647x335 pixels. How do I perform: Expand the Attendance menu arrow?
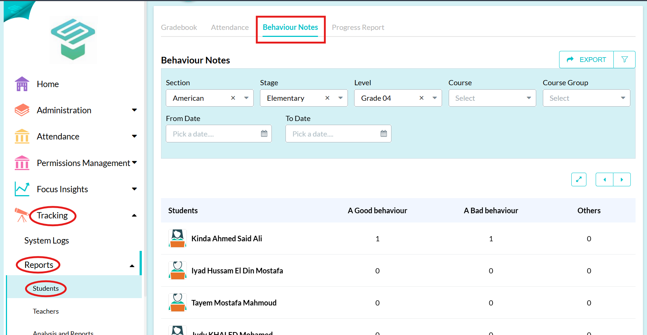coord(134,136)
